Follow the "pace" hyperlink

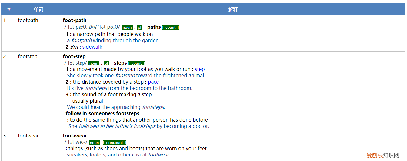tap(153, 82)
